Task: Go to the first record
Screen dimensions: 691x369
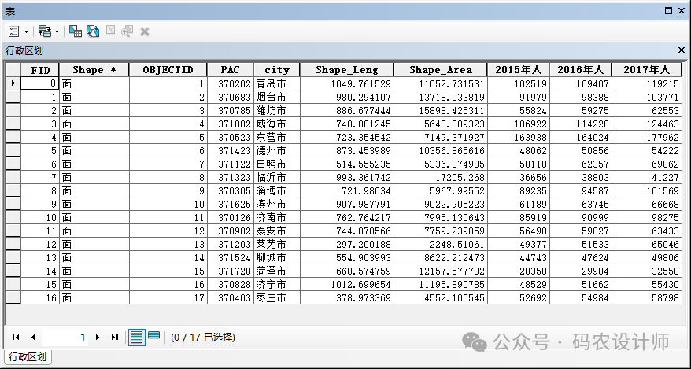Action: pos(16,337)
